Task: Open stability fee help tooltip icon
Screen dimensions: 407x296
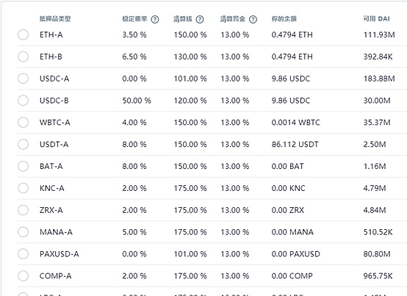Action: coord(155,19)
